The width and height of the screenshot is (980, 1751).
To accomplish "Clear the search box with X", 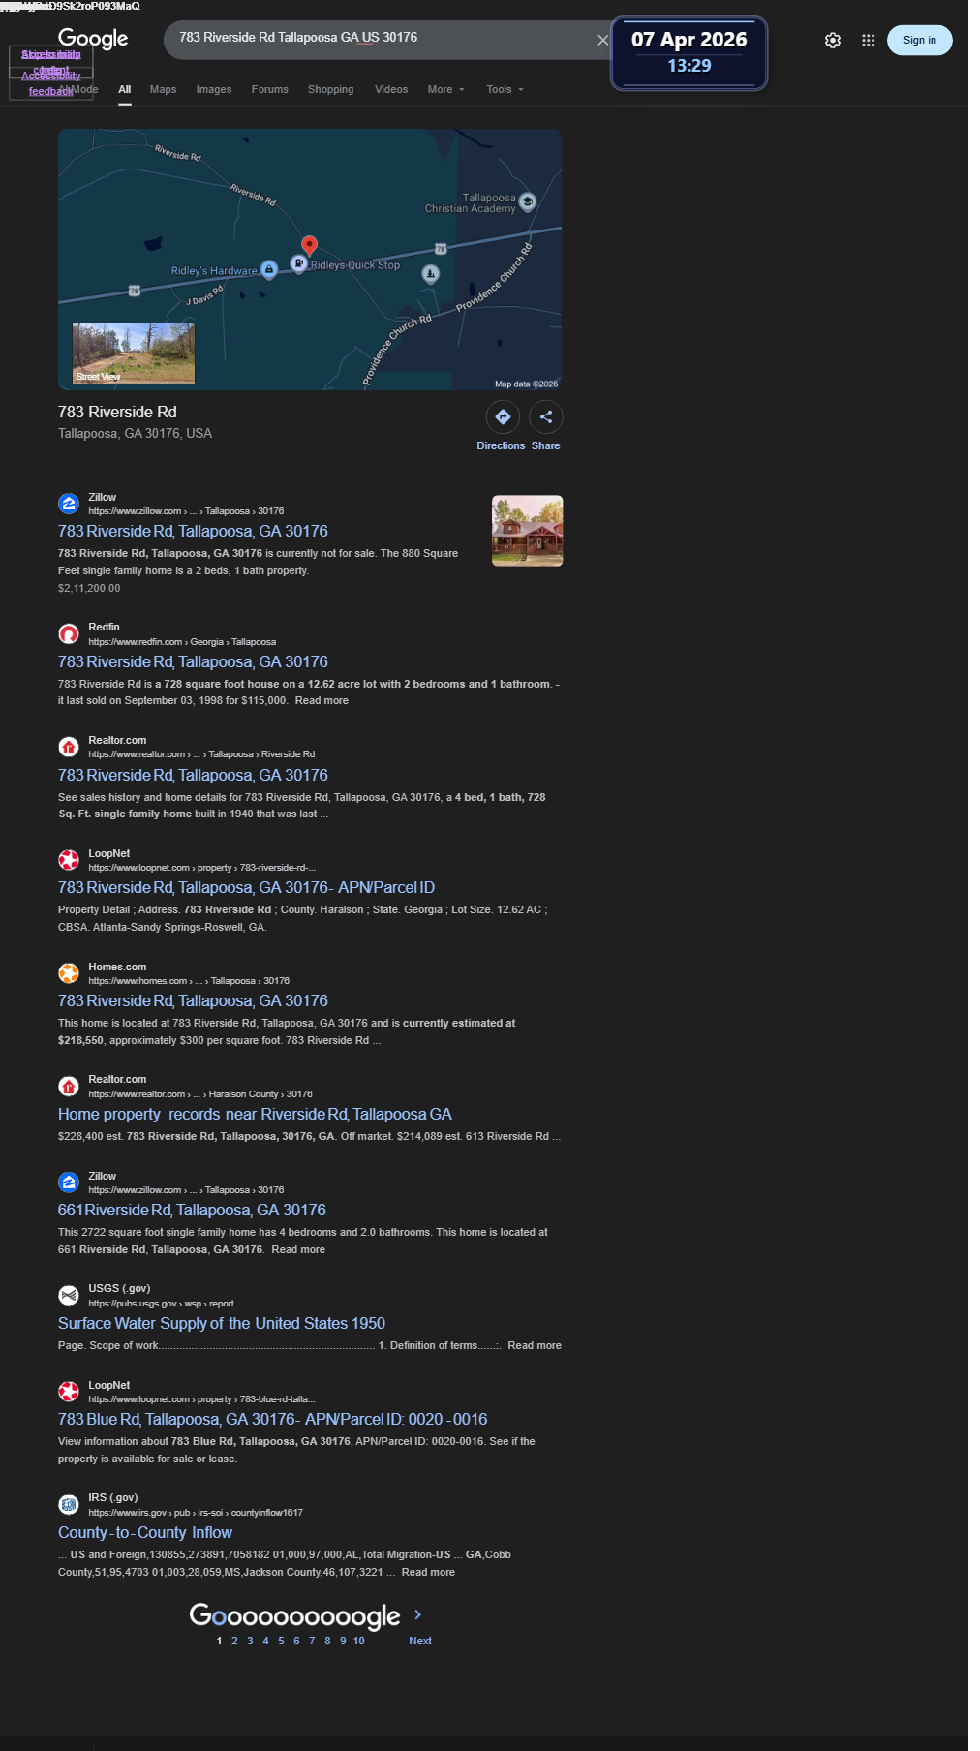I will (602, 40).
